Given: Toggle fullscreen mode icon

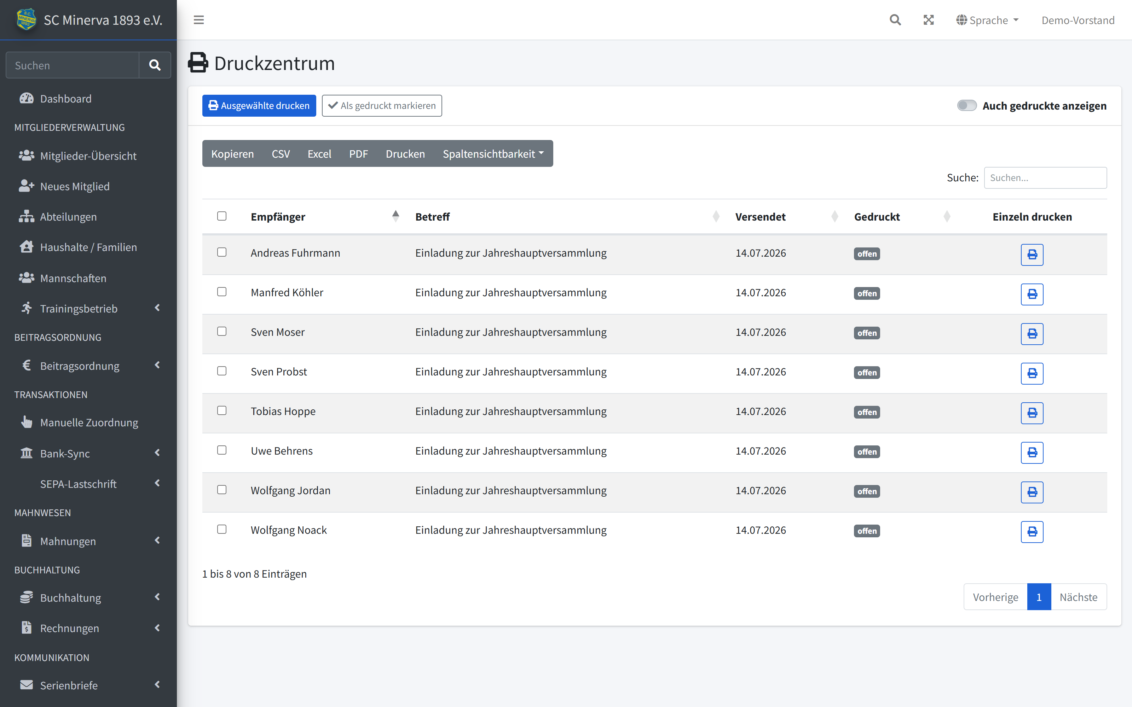Looking at the screenshot, I should click(x=929, y=20).
